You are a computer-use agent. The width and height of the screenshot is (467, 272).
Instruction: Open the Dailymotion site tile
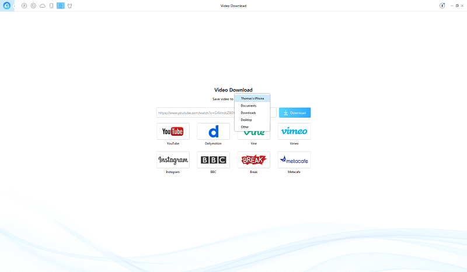click(213, 132)
